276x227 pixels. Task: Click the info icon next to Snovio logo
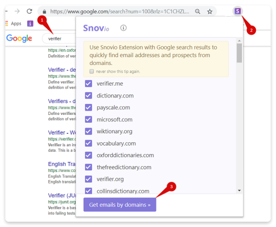point(123,28)
